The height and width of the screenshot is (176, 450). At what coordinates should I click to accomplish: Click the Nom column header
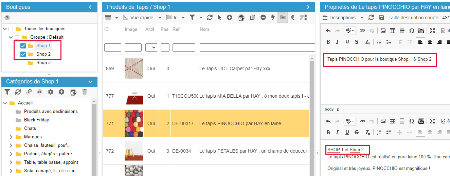[x=204, y=30]
